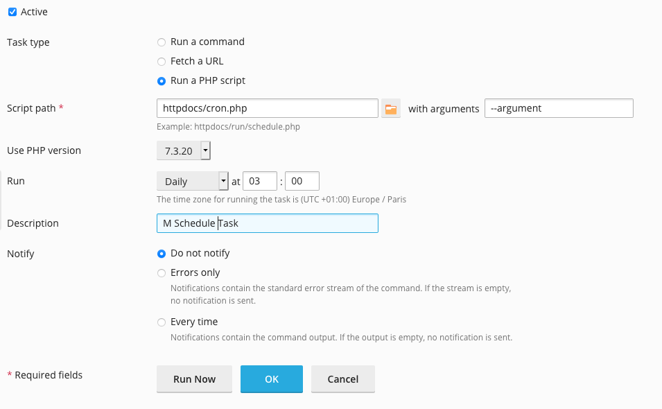Screen dimensions: 662x409
Task: Choose the Fetch a URL task type
Action: 162,62
